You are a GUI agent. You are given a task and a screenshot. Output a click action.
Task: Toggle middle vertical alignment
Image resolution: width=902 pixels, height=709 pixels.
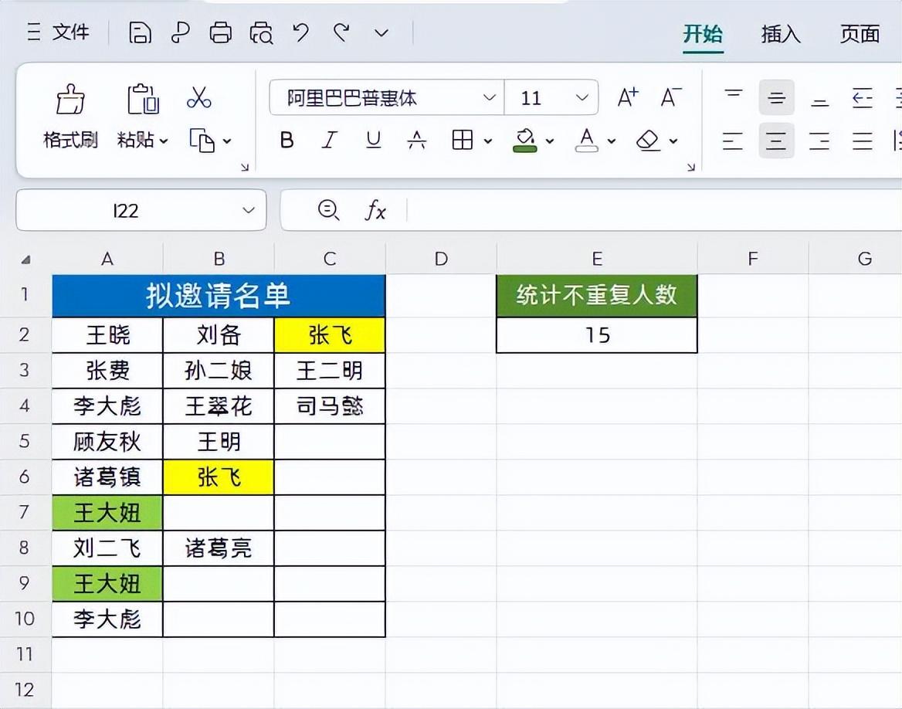pos(777,98)
